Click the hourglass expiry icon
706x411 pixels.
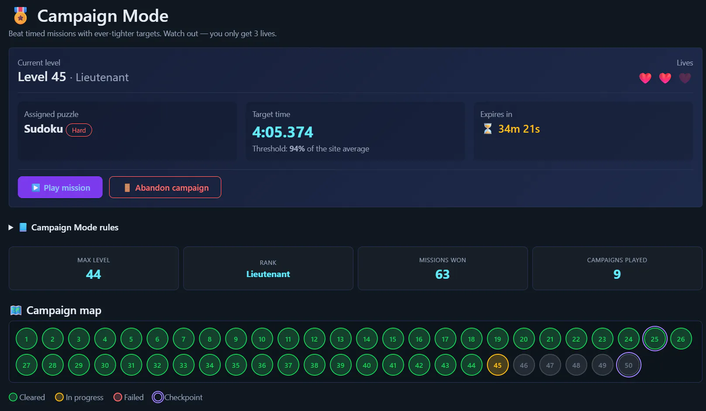click(488, 129)
